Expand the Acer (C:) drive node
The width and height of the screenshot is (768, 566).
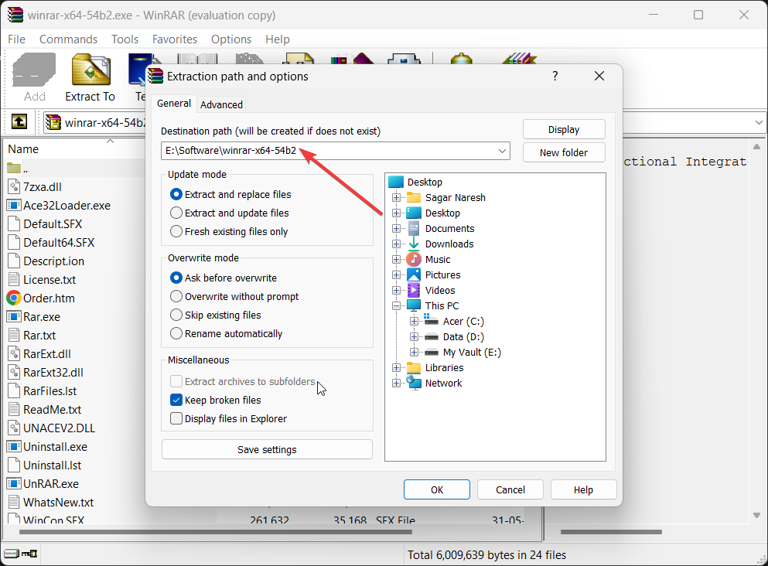414,321
